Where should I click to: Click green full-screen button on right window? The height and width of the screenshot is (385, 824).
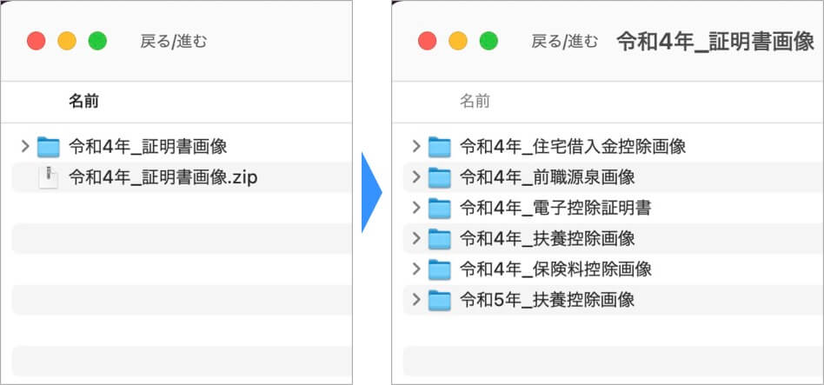[489, 41]
